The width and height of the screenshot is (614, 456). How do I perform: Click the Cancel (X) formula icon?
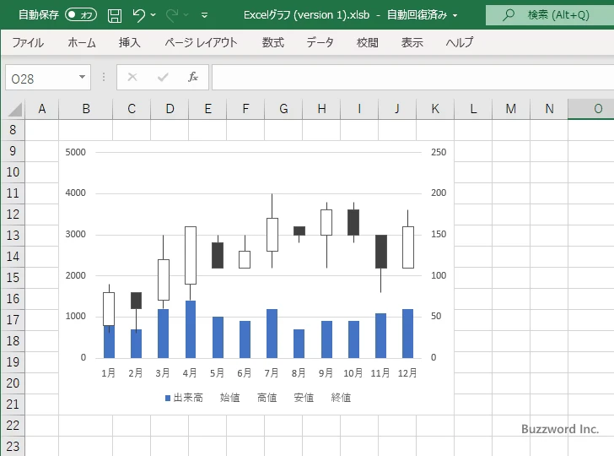[x=132, y=77]
